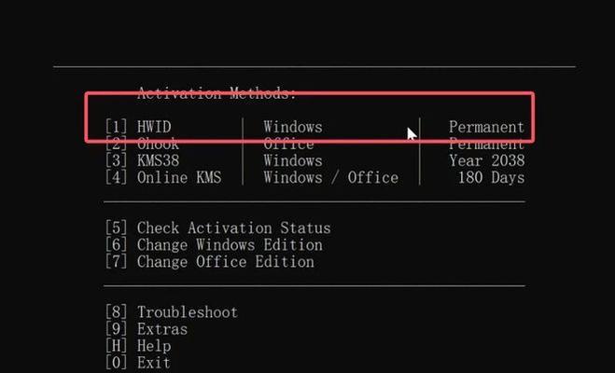Select [7] Change Office Edition

coord(210,262)
